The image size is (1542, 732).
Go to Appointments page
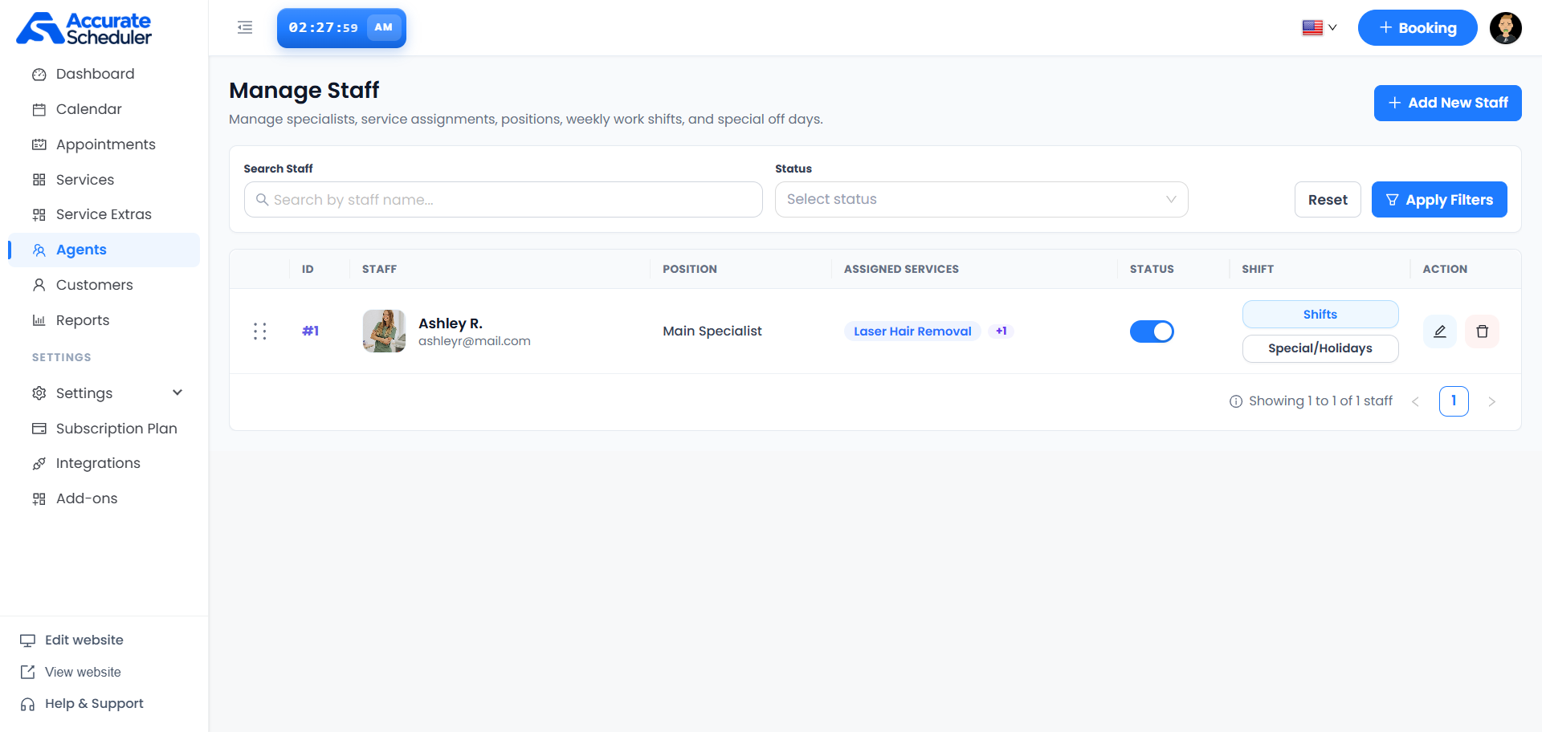[x=104, y=144]
